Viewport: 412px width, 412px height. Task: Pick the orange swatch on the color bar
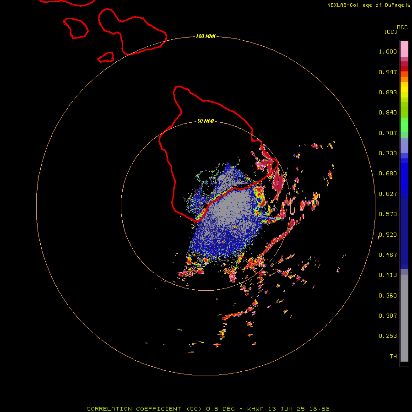click(x=404, y=79)
